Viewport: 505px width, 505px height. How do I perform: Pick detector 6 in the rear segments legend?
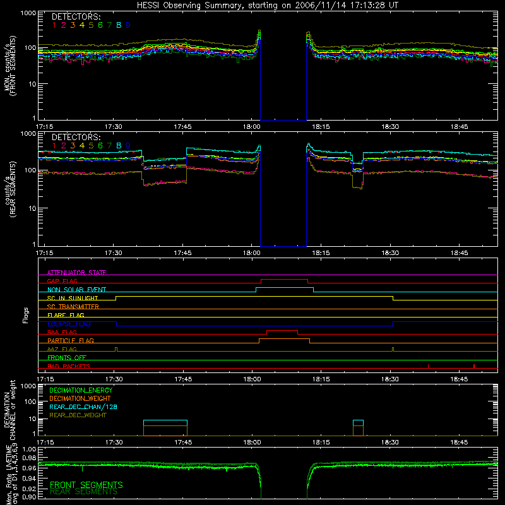tap(100, 146)
